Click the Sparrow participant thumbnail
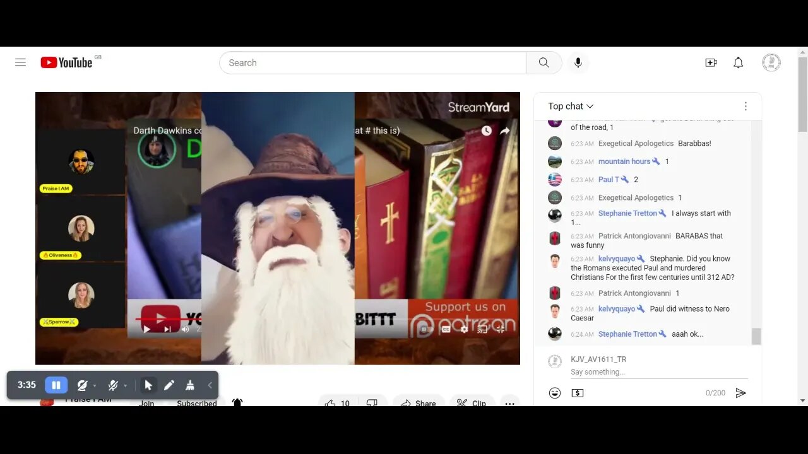Image resolution: width=808 pixels, height=454 pixels. coord(81,295)
